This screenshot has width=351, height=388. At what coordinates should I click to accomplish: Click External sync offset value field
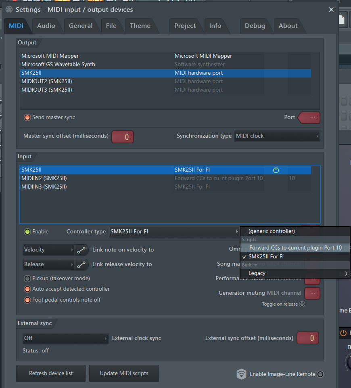click(x=308, y=338)
